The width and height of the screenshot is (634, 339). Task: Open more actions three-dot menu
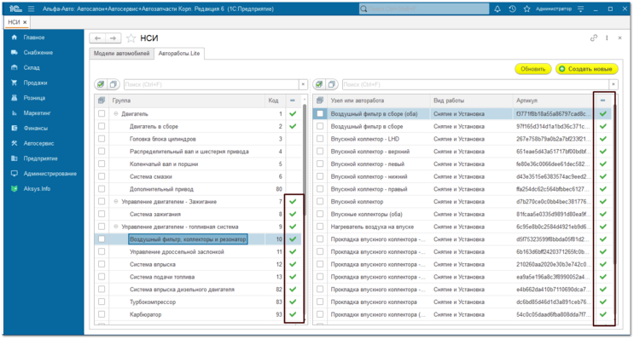607,38
